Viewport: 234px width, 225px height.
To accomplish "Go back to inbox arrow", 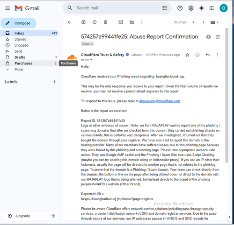I will (x=70, y=22).
